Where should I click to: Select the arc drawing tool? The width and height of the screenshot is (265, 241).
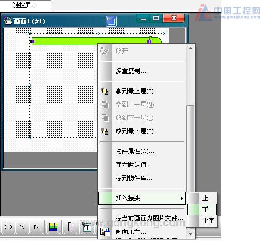pos(22,227)
